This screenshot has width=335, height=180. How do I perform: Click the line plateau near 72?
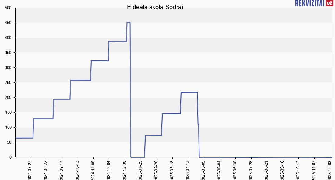[x=153, y=135]
